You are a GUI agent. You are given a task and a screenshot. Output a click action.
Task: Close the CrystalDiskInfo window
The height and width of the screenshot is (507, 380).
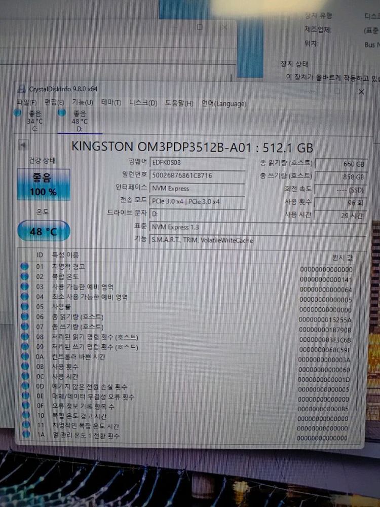click(361, 92)
